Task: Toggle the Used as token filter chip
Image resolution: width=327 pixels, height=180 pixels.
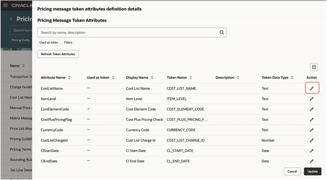Action: (49, 43)
